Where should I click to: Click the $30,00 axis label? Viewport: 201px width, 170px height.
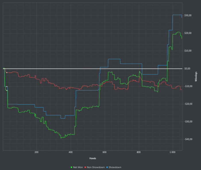click(x=188, y=16)
